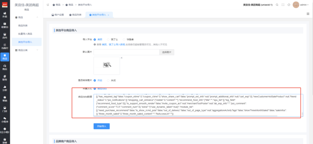Switch to the 商品列表 tab
313x144 pixels.
[x=75, y=15]
